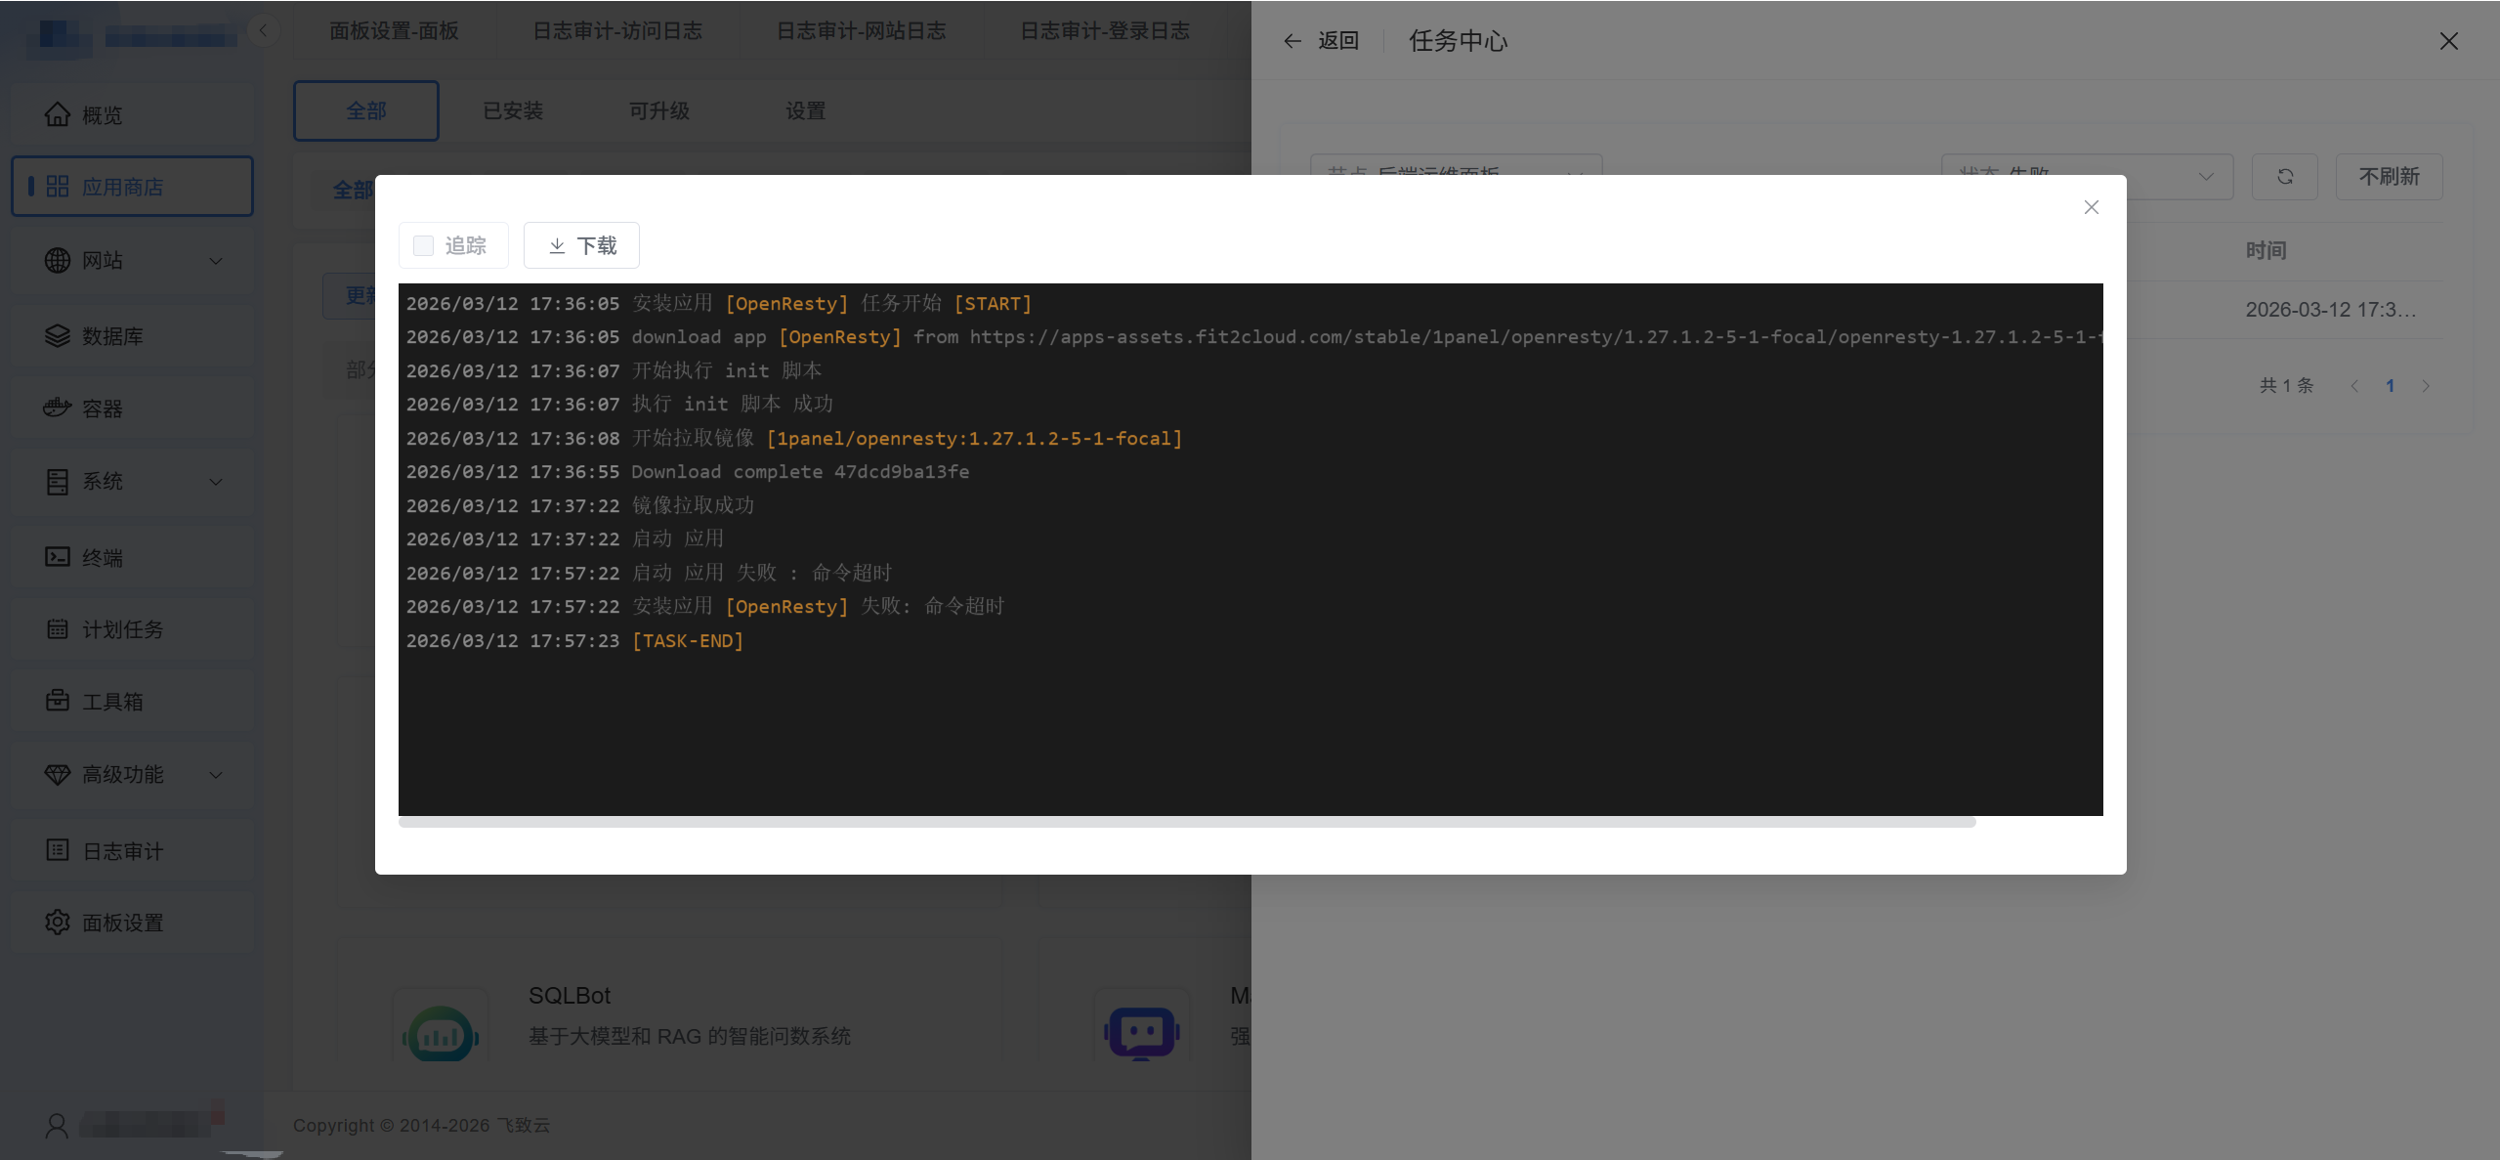Click the 概览 home icon in sidebar

pyautogui.click(x=57, y=115)
